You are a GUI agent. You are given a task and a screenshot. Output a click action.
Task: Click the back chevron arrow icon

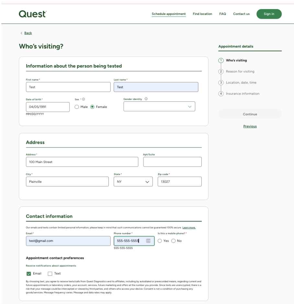21,33
